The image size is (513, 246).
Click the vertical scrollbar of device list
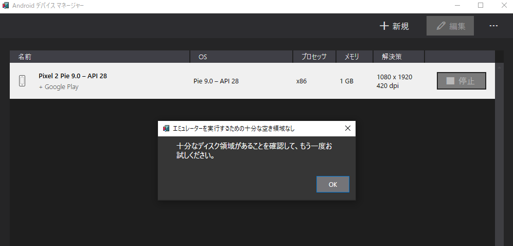(499, 154)
